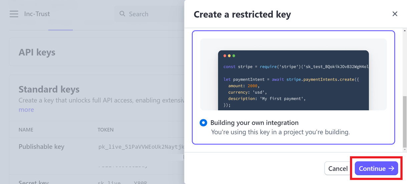The height and width of the screenshot is (184, 407).
Task: Cancel restricted key creation
Action: tap(338, 168)
